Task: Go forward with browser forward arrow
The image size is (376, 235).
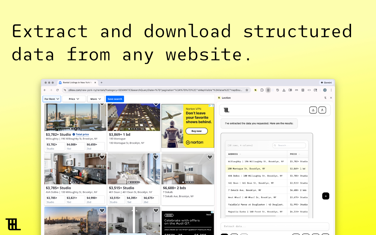Action: 51,90
